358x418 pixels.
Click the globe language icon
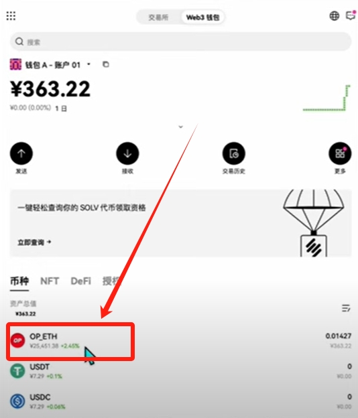(335, 16)
